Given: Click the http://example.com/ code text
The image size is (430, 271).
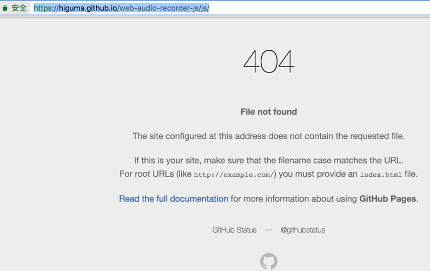Looking at the screenshot, I should pos(234,175).
